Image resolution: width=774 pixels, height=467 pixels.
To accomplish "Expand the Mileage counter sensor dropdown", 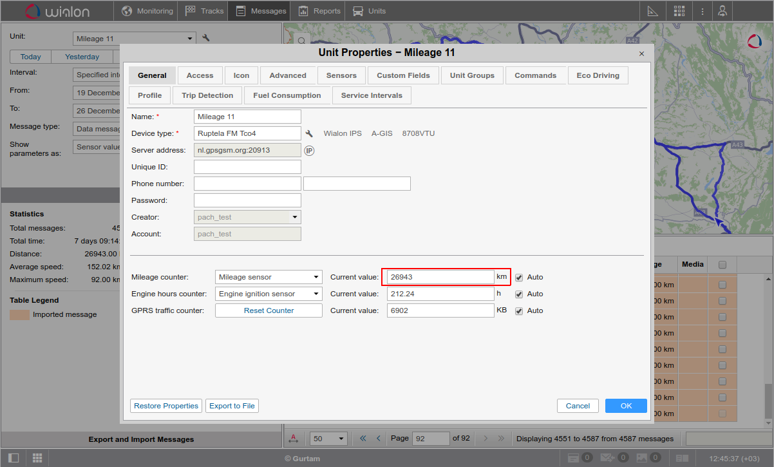I will (269, 277).
